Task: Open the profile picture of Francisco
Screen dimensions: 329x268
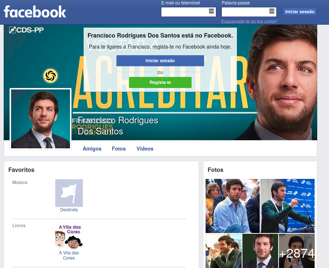Action: point(41,119)
